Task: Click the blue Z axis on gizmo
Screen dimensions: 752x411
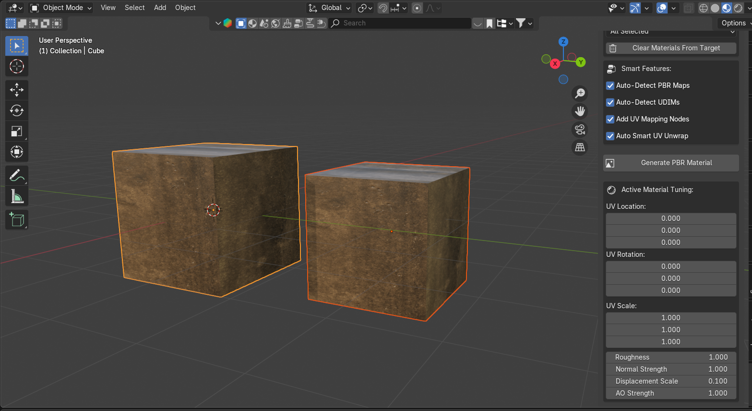Action: (563, 42)
